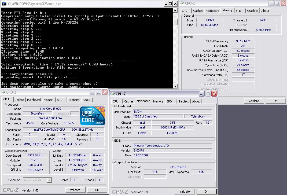Viewport: 287px width, 195px height.
Task: Minimize the front Mainboard CPU-Z window
Action: click(x=201, y=94)
